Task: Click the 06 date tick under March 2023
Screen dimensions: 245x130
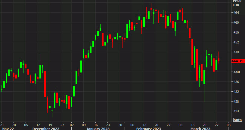Action: [x=181, y=125]
